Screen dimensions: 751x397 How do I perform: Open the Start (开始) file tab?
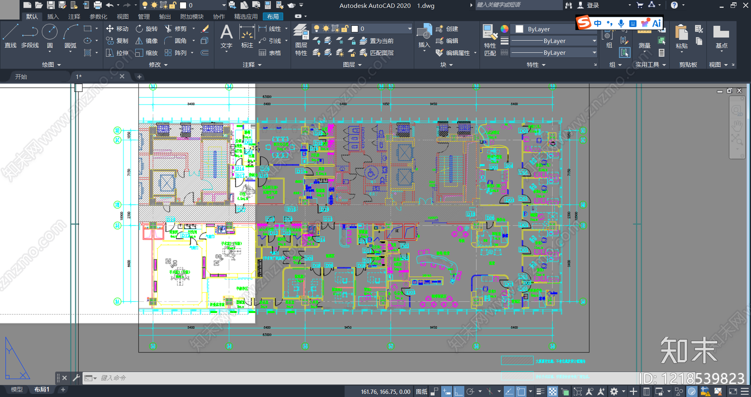click(x=21, y=76)
